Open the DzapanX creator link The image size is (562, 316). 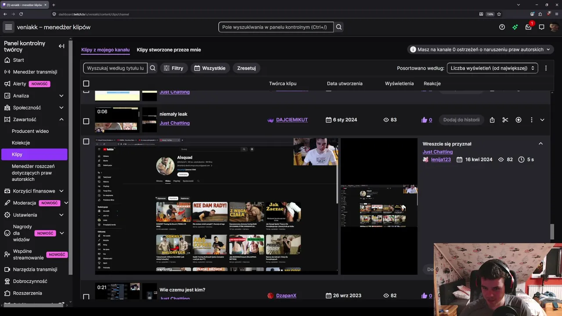point(286,296)
